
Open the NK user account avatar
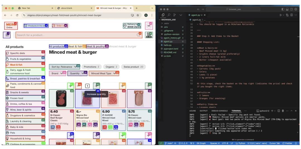point(149,26)
